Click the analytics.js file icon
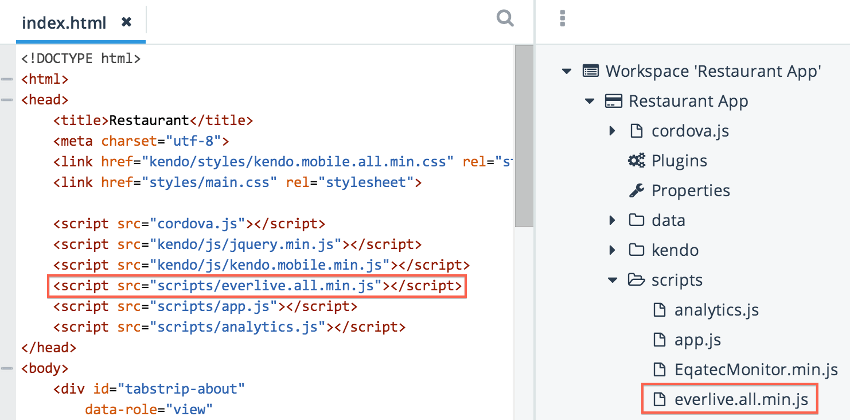The image size is (850, 420). 660,310
